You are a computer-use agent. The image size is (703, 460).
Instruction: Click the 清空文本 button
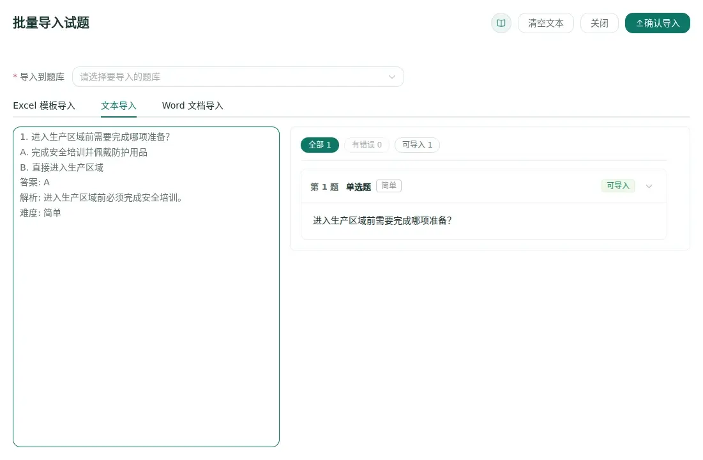[x=546, y=23]
